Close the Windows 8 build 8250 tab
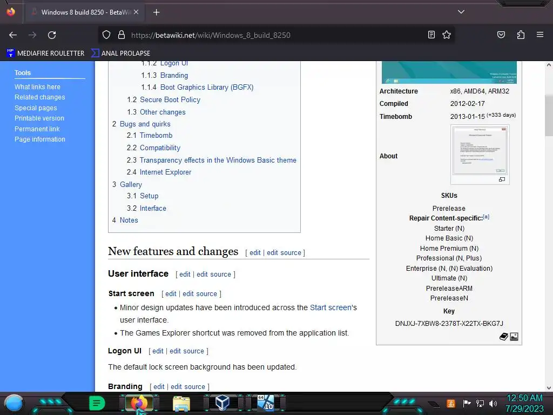553x415 pixels. click(x=136, y=12)
